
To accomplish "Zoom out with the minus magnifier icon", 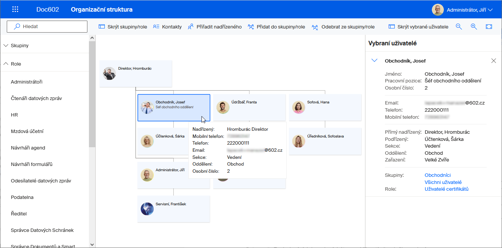I will [x=459, y=27].
